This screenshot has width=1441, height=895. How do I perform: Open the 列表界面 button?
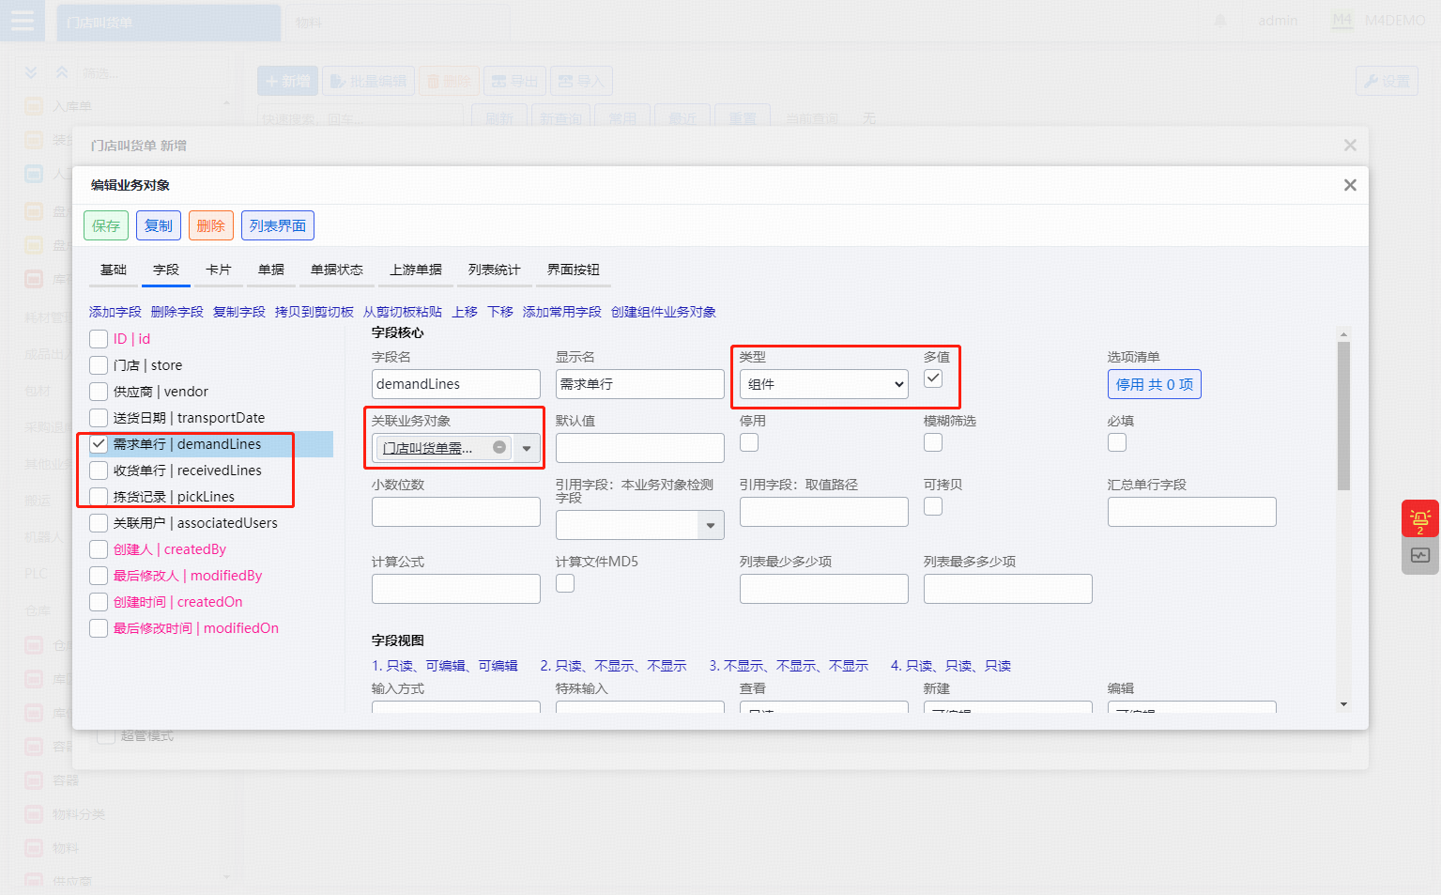click(x=278, y=225)
